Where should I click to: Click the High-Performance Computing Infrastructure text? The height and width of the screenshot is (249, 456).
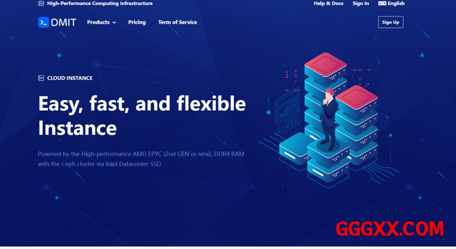(x=100, y=4)
